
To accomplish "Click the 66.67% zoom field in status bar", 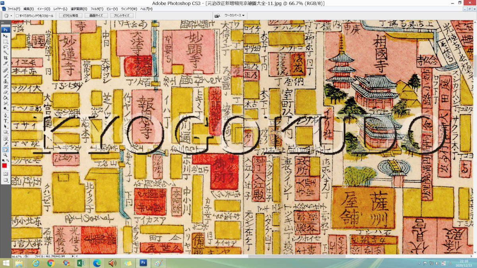I will (17, 256).
